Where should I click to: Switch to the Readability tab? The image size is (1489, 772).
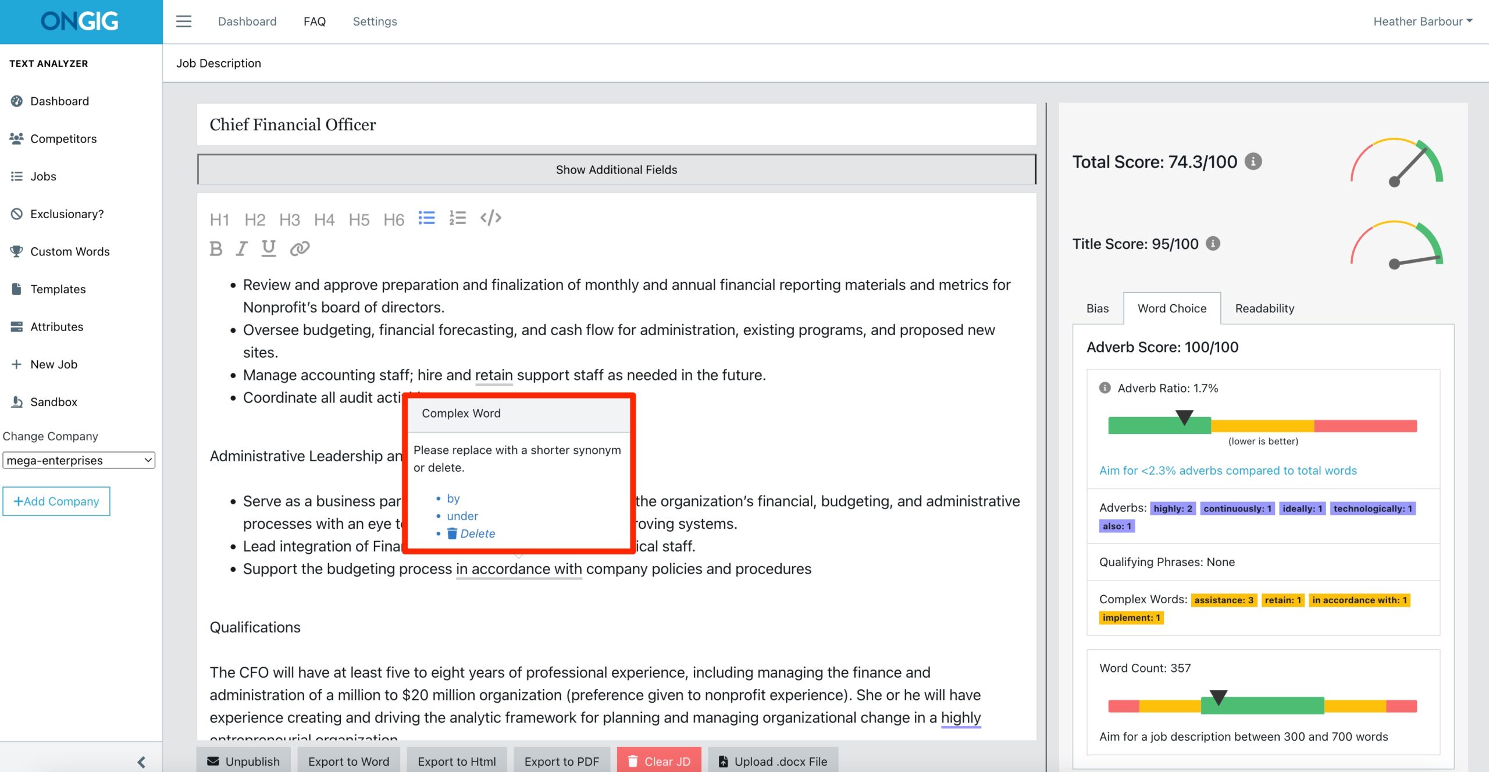click(1264, 307)
